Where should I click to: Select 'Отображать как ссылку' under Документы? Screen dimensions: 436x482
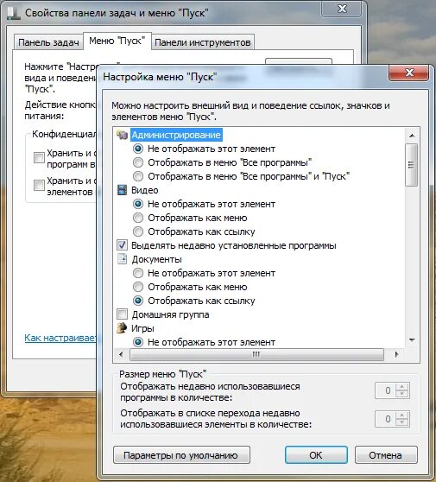point(138,301)
